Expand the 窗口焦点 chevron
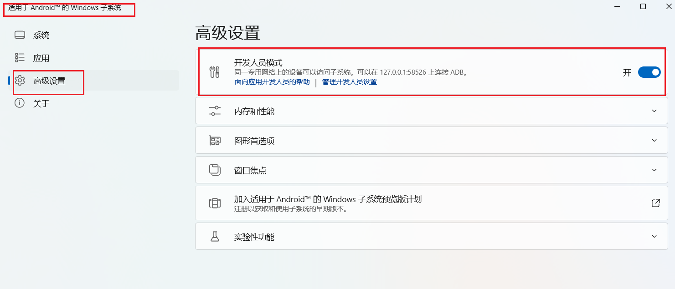 654,170
